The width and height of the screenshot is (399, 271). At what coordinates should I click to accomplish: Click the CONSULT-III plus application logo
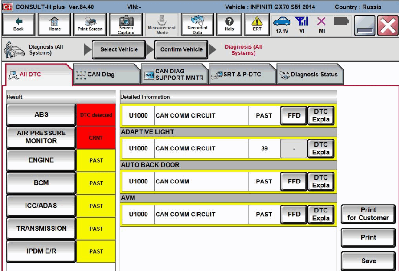[x=8, y=7]
